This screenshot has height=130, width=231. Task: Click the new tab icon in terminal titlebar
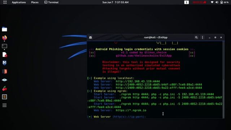tap(91, 38)
